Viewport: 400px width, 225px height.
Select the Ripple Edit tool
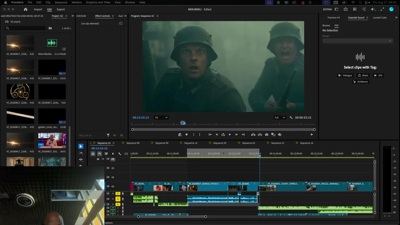(81, 160)
